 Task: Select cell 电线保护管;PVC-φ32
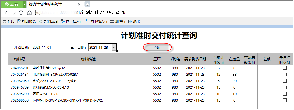pyautogui.click(x=88, y=68)
